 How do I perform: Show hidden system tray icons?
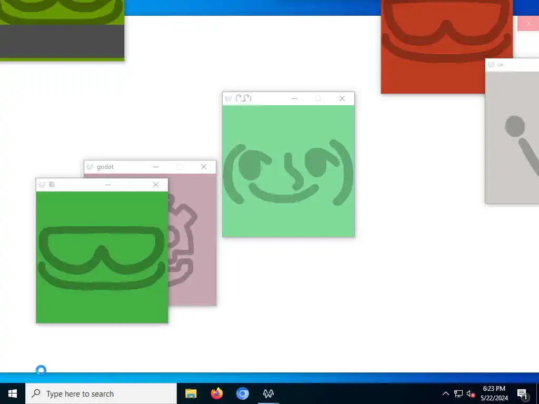pos(445,393)
